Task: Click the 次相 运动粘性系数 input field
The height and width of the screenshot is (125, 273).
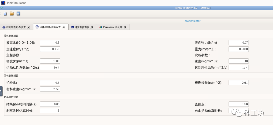Action: 239,68
